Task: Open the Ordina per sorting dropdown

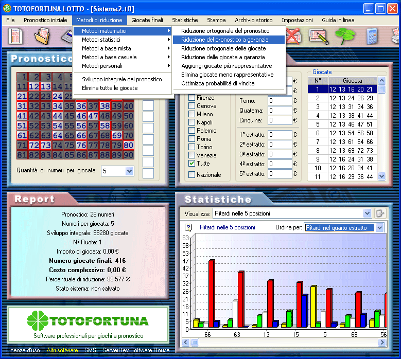Action: 379,227
